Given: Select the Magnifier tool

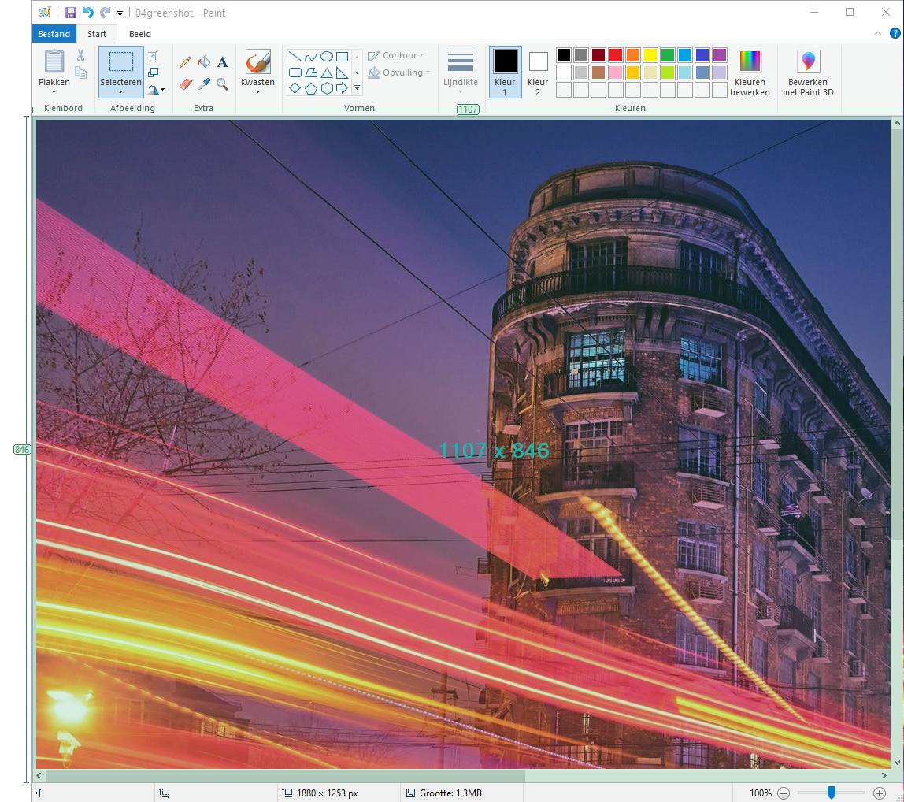Looking at the screenshot, I should [223, 84].
